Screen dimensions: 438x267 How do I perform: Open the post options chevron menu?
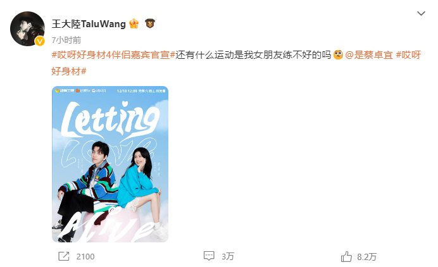(x=421, y=13)
